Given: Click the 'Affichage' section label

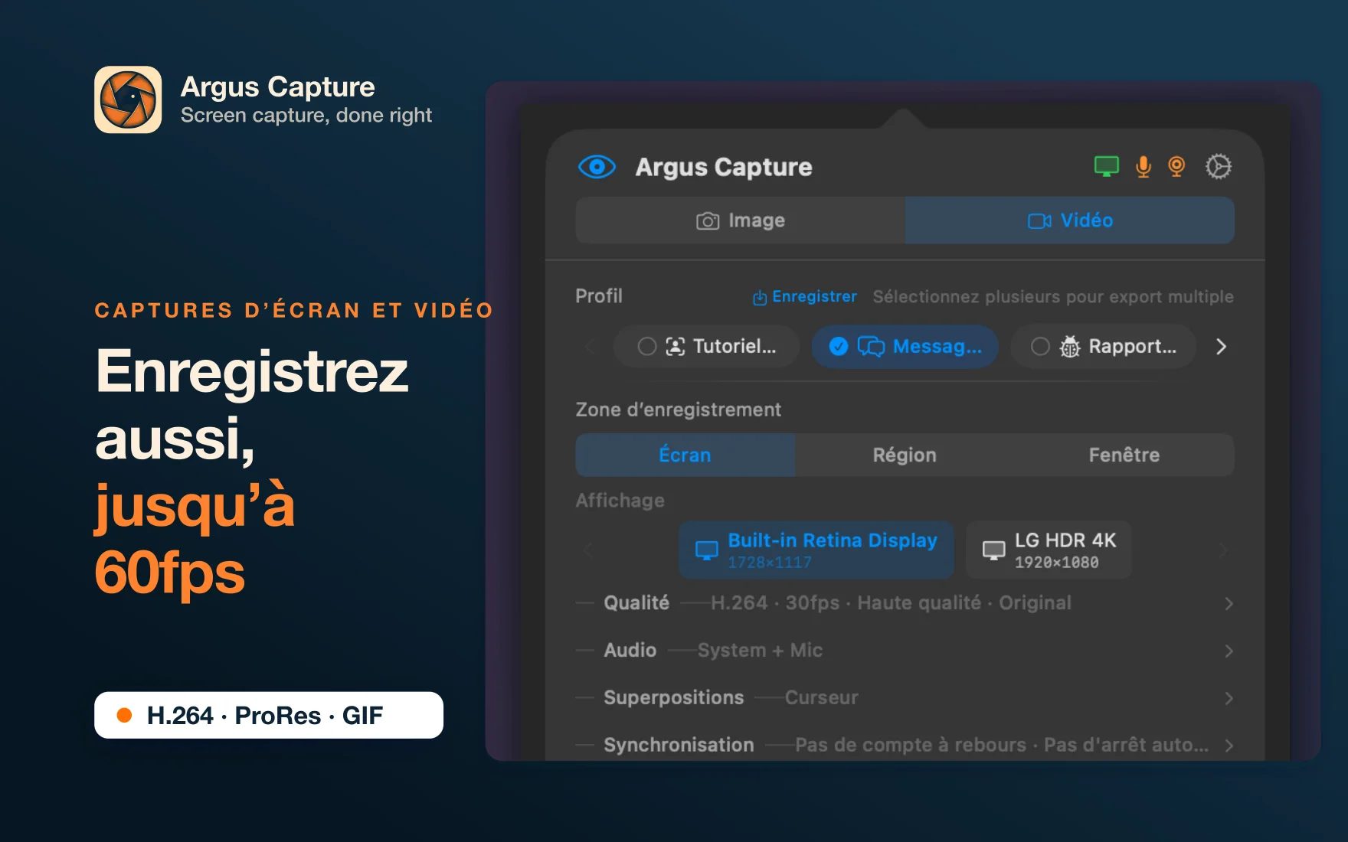Looking at the screenshot, I should click(620, 501).
